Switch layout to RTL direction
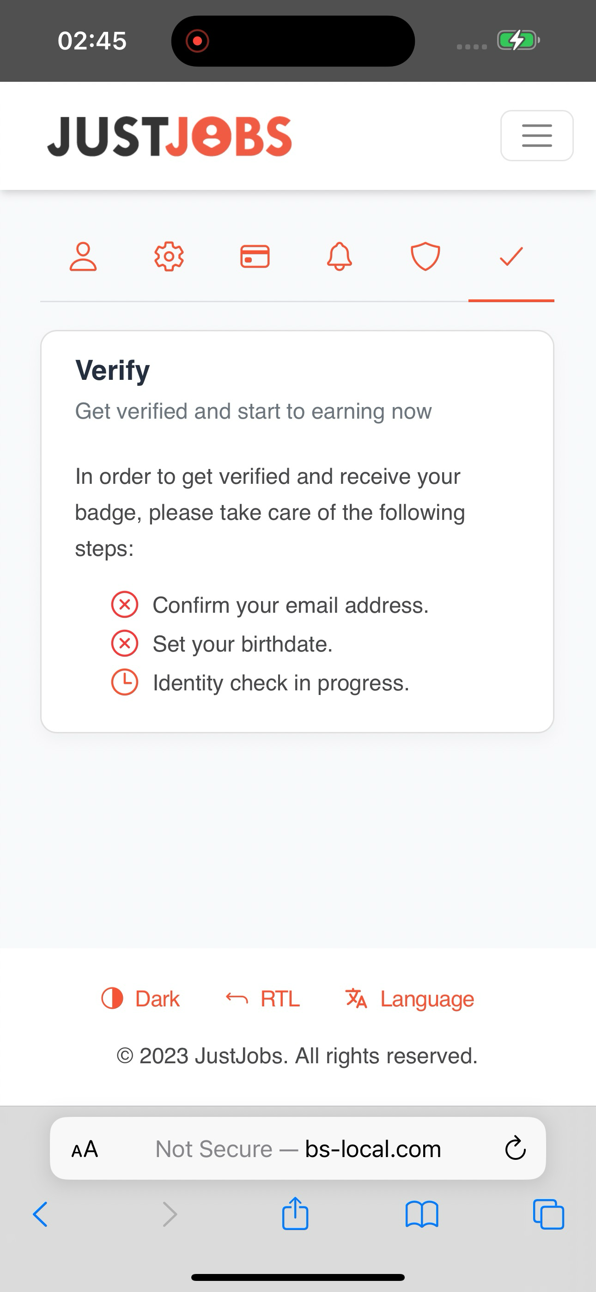This screenshot has height=1292, width=596. click(x=263, y=999)
